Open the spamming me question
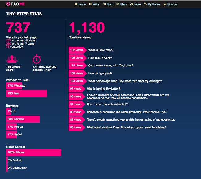Screen dimensions: 201x179 126,112
